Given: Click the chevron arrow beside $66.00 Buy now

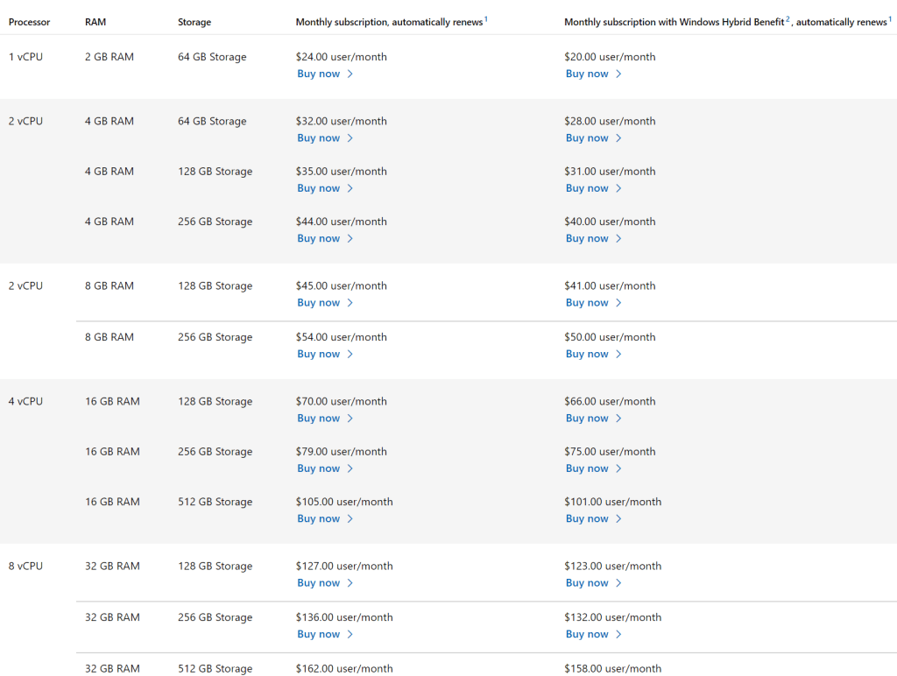Looking at the screenshot, I should (618, 419).
